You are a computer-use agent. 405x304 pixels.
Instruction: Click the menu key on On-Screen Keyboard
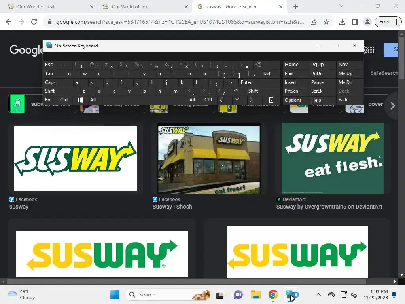tap(271, 100)
